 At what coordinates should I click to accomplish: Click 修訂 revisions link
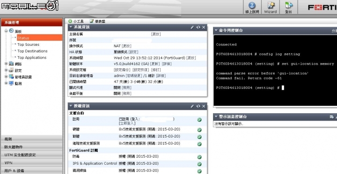[156, 70]
